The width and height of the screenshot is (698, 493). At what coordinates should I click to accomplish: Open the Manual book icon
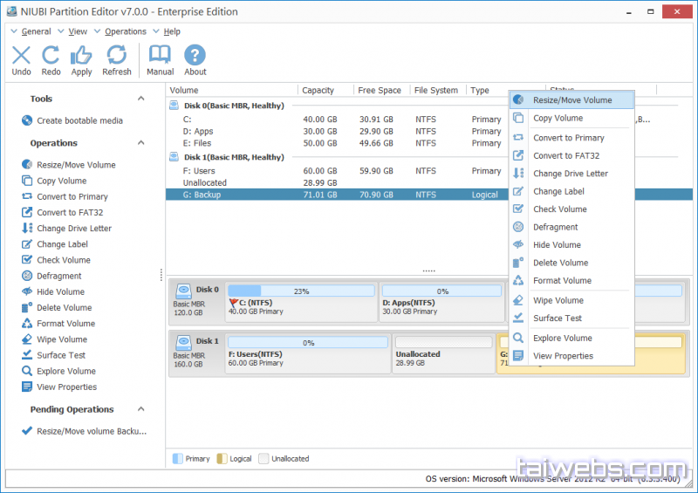tap(160, 56)
